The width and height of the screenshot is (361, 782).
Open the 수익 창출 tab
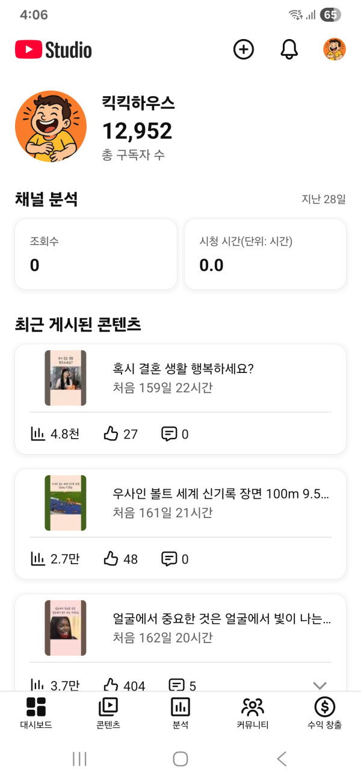(x=325, y=713)
